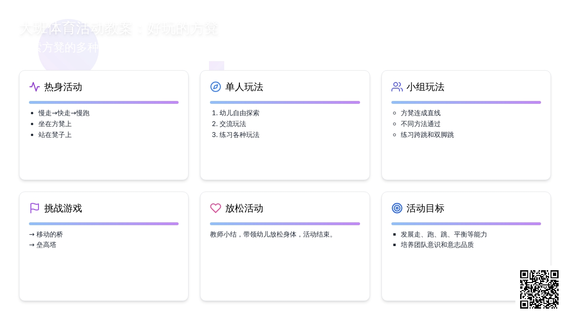570x320 pixels.
Task: Click the bullet 站在凳子上
Action: pyautogui.click(x=55, y=135)
